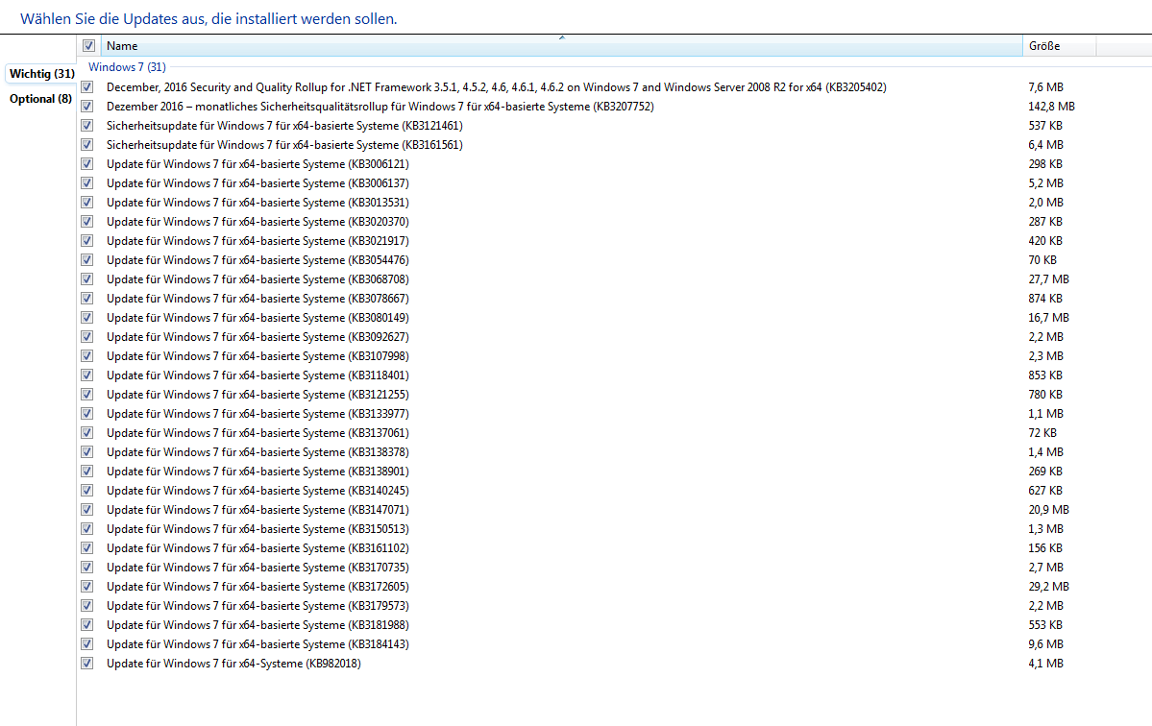Select update entry KB3147071
The image size is (1152, 726).
point(257,510)
